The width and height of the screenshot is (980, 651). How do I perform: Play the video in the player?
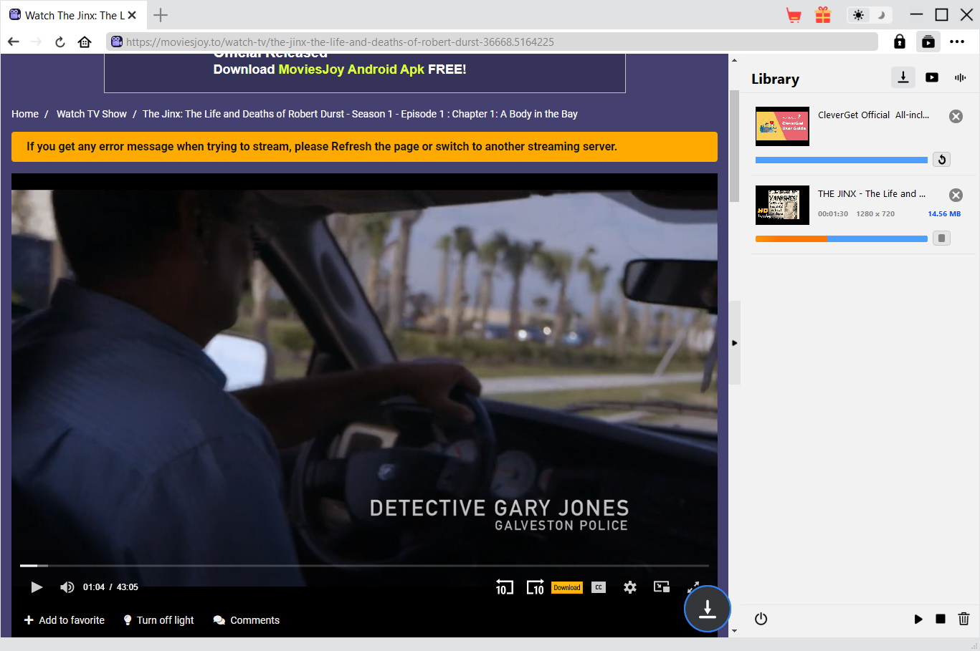(37, 587)
